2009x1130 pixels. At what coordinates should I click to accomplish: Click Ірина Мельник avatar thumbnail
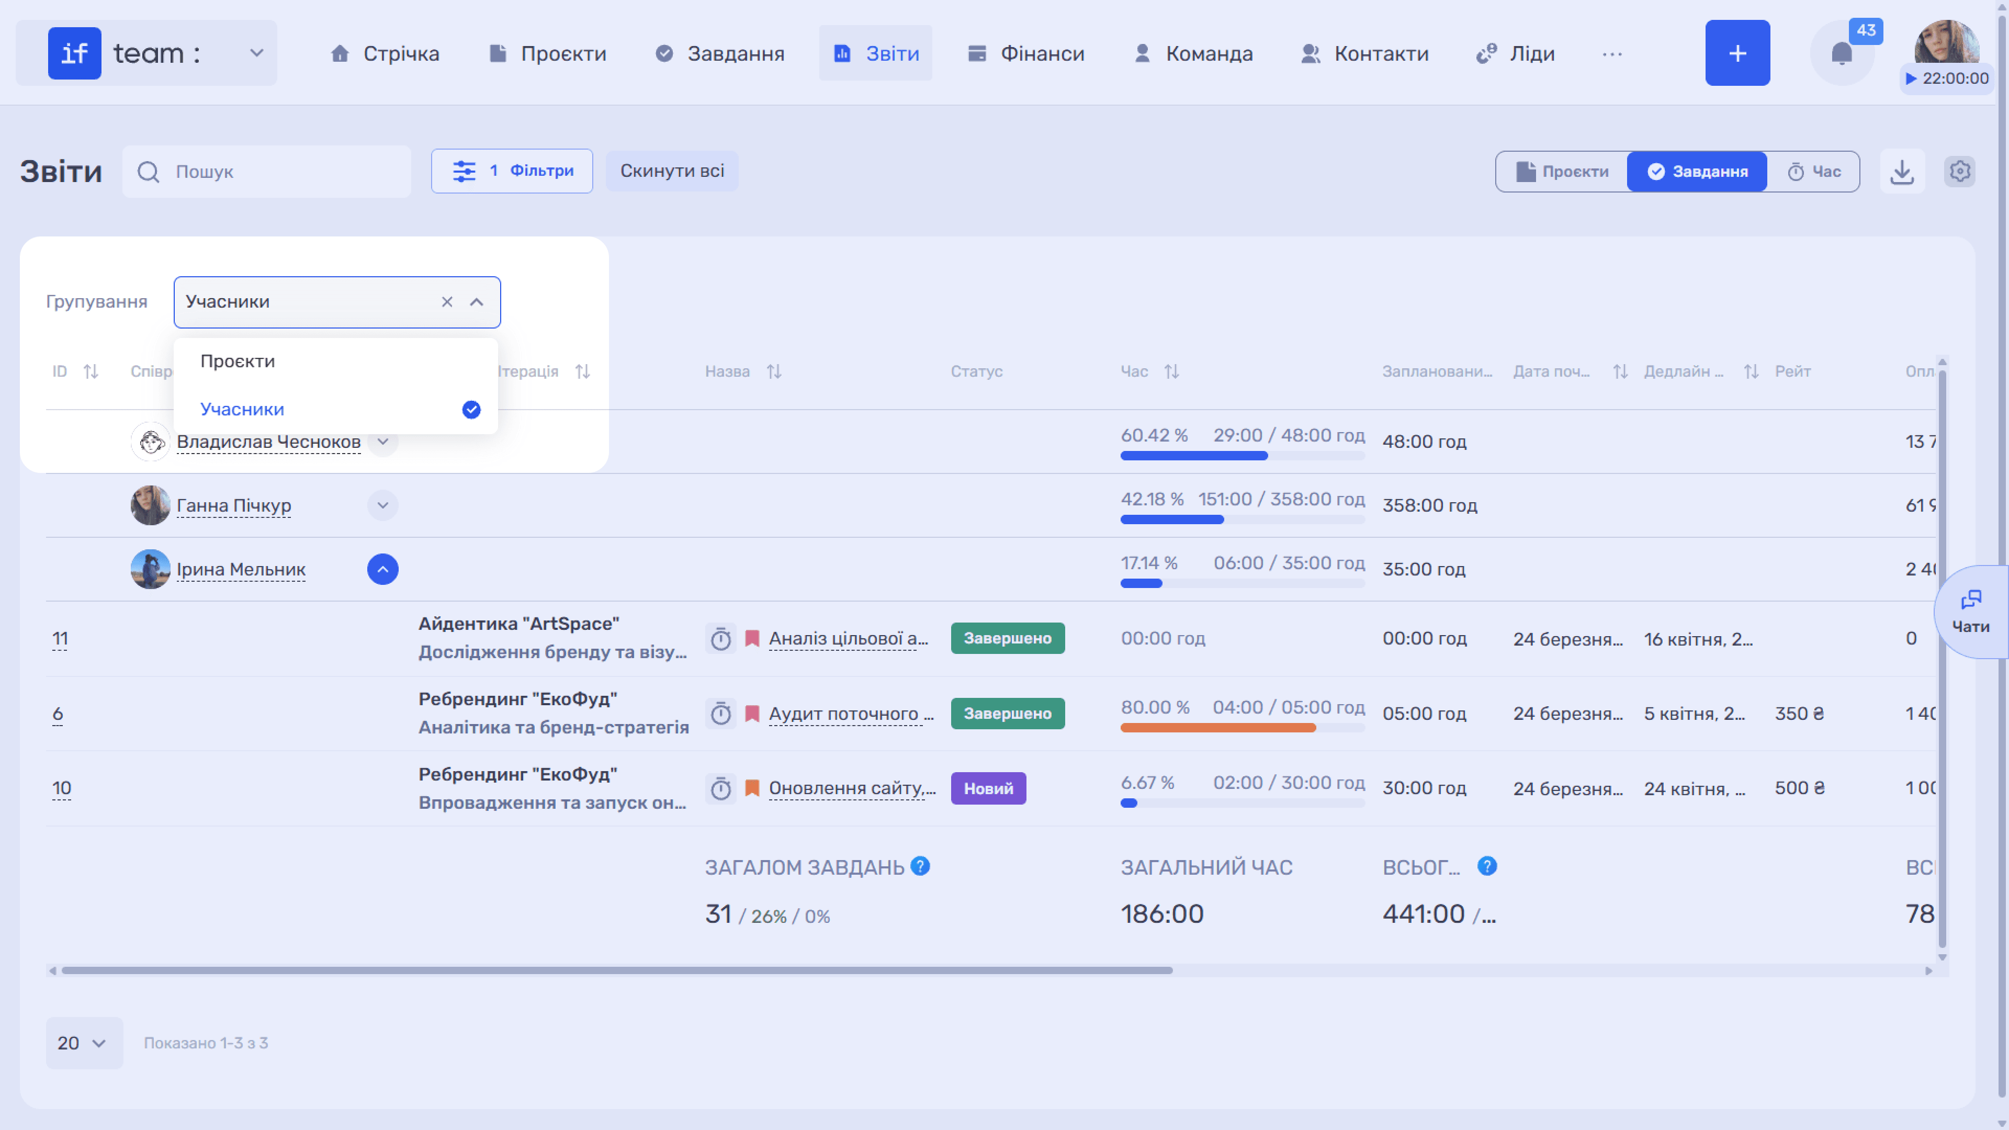click(x=151, y=569)
